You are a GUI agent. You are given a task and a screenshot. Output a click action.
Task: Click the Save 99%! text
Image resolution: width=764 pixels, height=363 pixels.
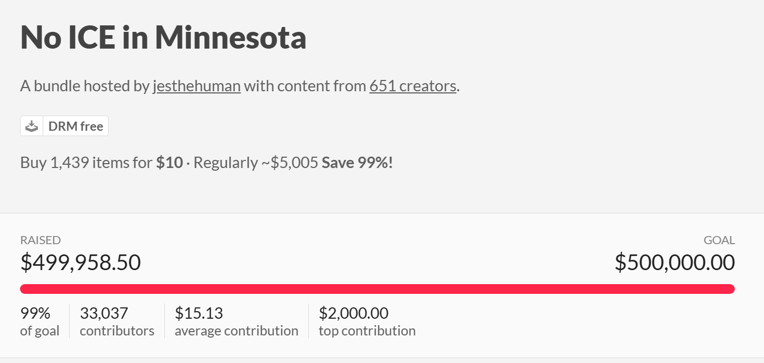click(357, 163)
